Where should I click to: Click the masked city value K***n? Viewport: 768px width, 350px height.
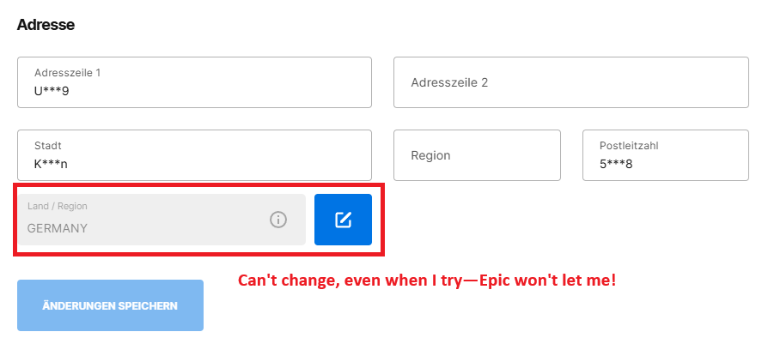(x=51, y=164)
